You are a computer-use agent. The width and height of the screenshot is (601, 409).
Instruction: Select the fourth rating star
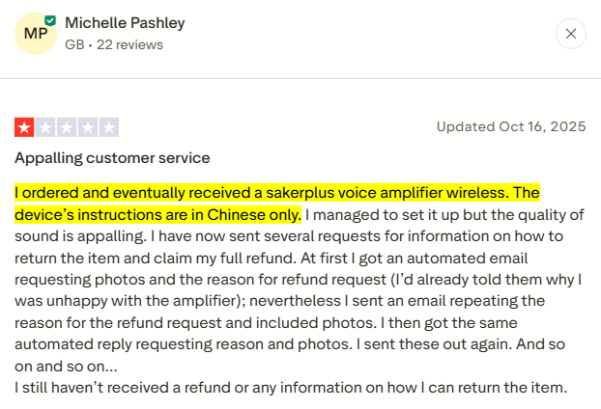click(x=88, y=126)
